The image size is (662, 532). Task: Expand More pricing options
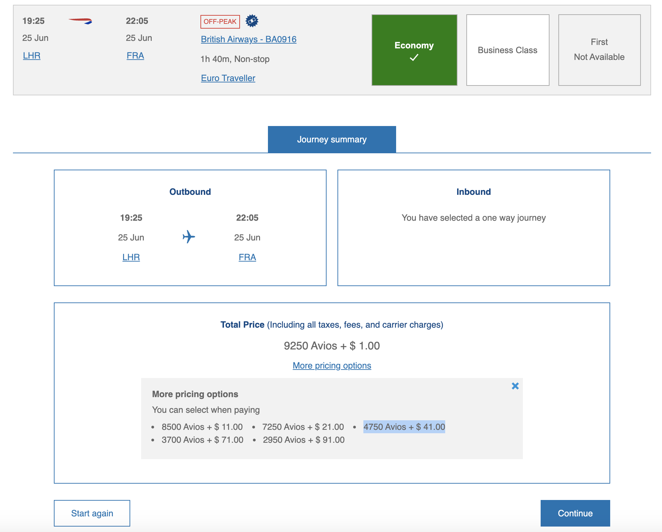click(x=331, y=365)
